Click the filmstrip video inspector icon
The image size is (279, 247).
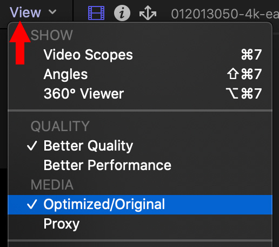tap(96, 13)
